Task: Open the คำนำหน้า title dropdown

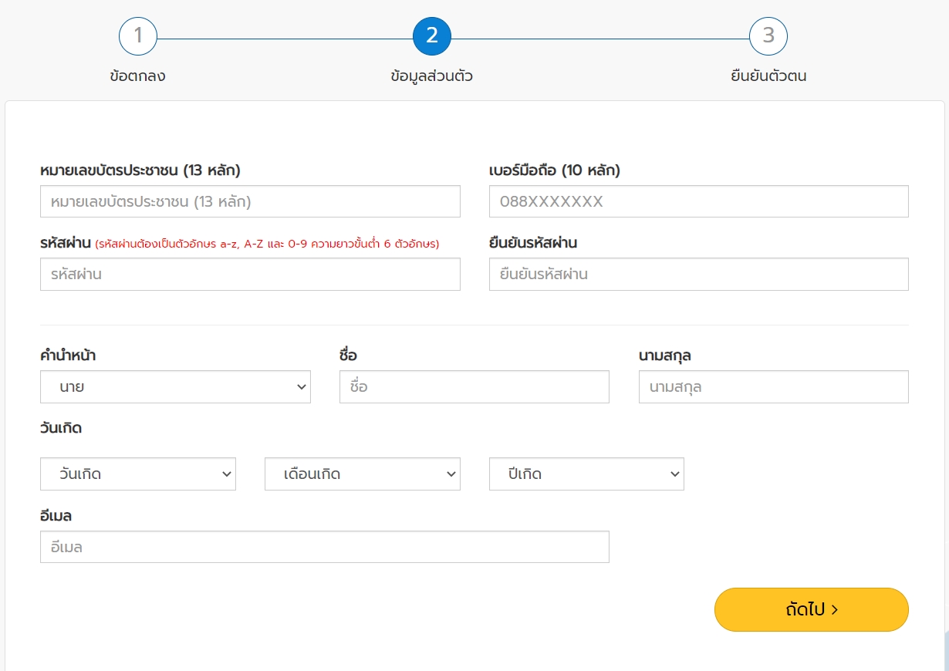Action: 175,387
